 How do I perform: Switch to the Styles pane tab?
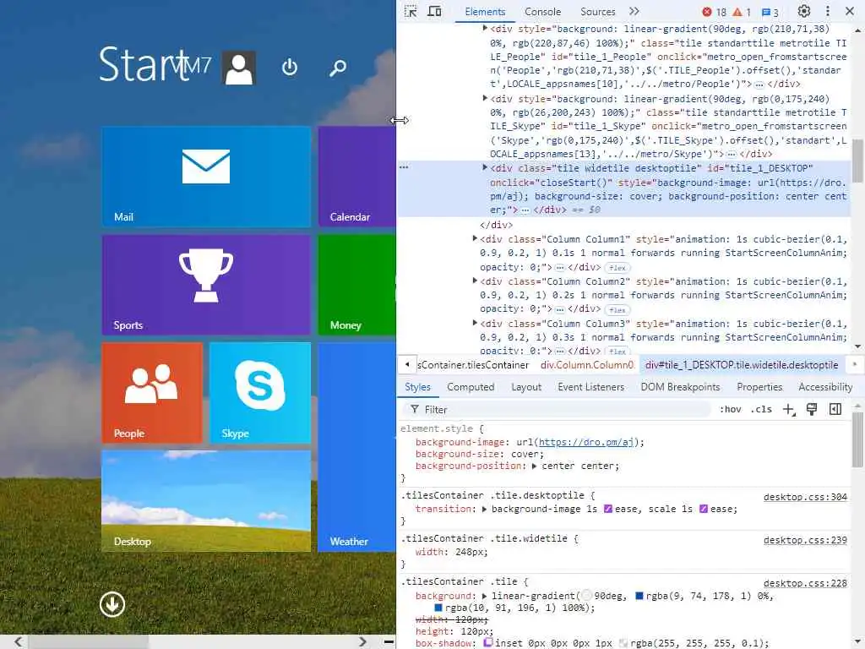tap(417, 387)
